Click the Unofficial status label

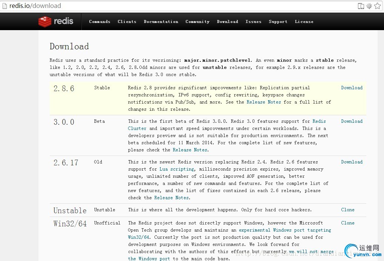(107, 223)
